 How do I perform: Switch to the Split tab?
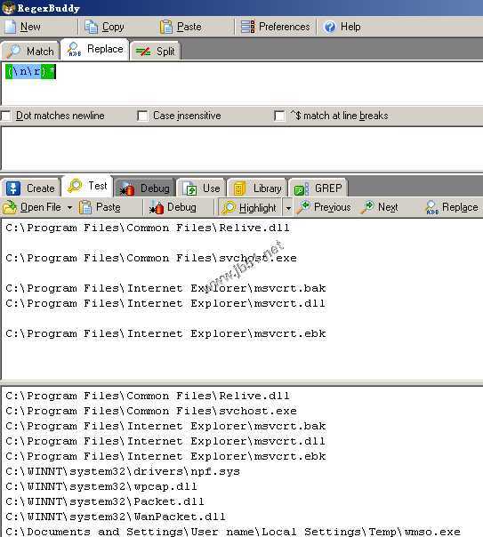[155, 52]
